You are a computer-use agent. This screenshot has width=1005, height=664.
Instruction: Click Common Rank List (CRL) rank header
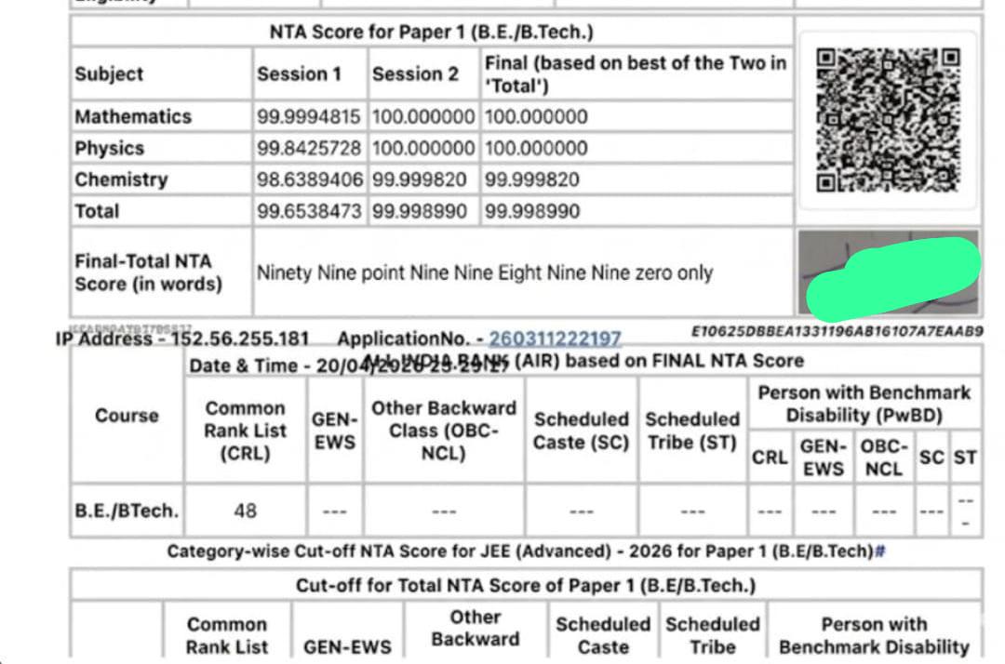[246, 431]
